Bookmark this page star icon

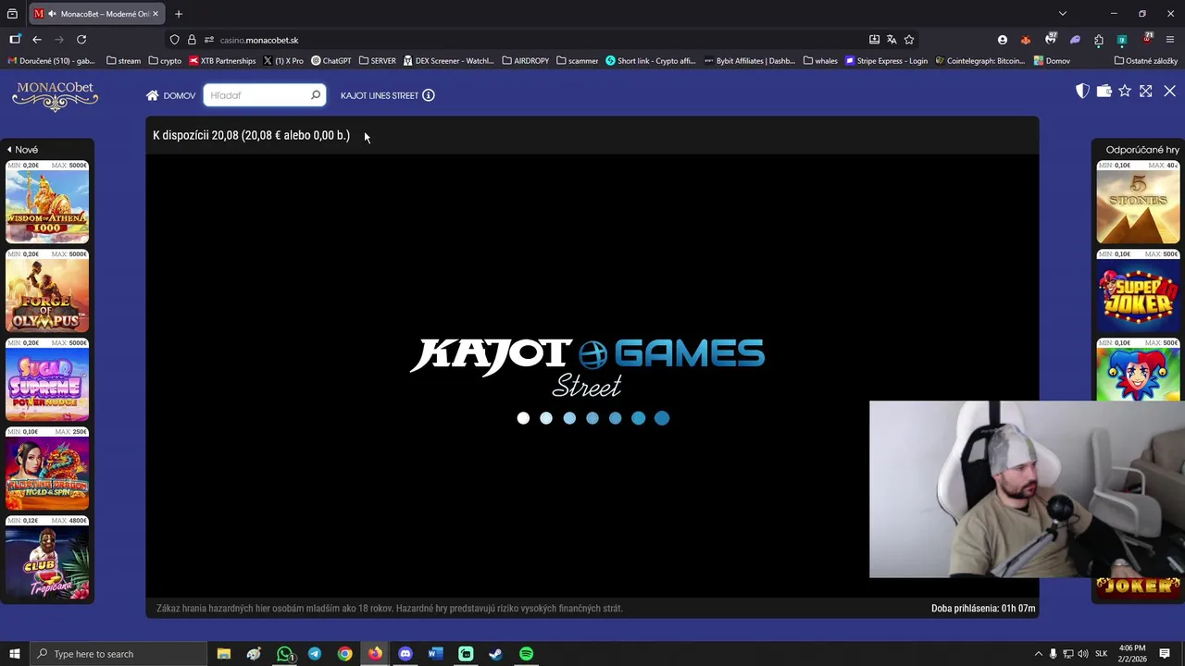[x=909, y=40]
